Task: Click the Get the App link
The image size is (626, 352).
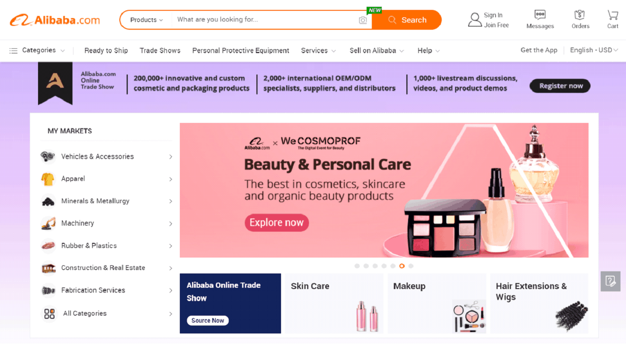Action: pyautogui.click(x=539, y=50)
